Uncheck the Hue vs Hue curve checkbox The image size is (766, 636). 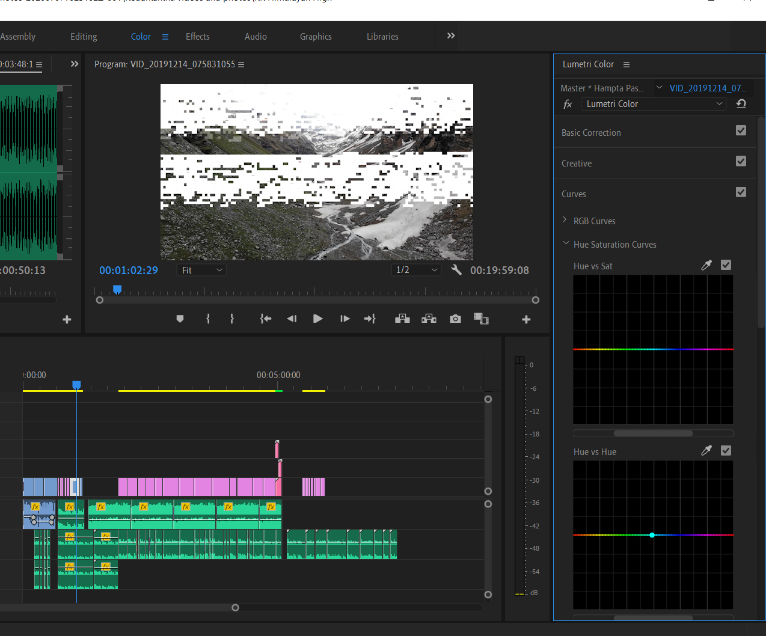[726, 451]
